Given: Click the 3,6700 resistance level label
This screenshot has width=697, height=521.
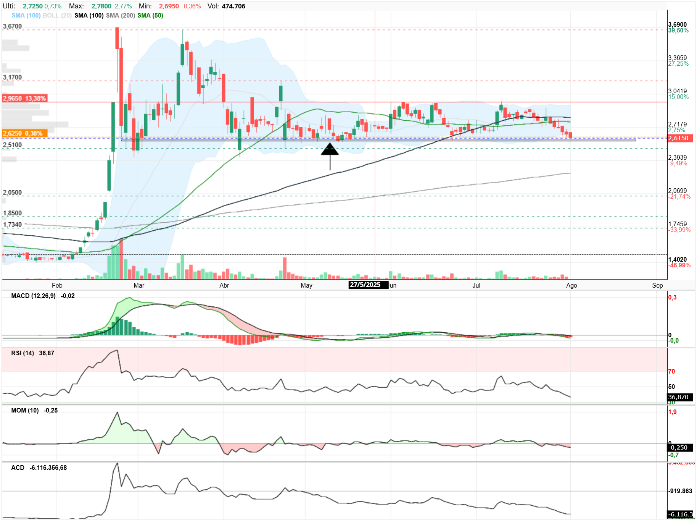Looking at the screenshot, I should [12, 26].
